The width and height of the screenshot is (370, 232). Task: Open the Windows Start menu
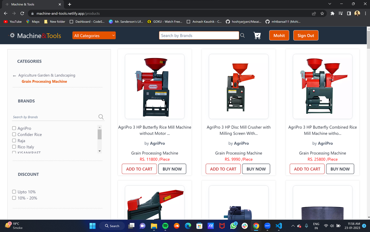(x=92, y=226)
